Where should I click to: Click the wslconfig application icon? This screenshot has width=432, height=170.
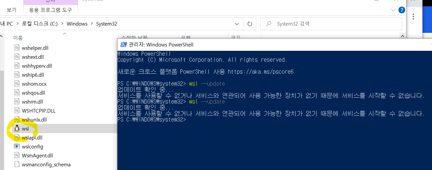17,146
